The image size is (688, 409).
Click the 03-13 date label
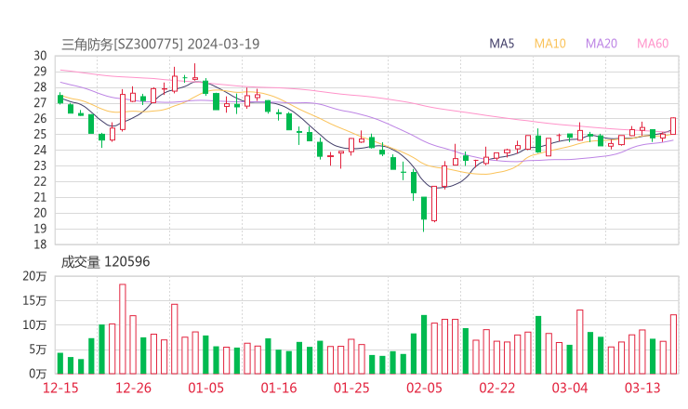[x=642, y=388]
